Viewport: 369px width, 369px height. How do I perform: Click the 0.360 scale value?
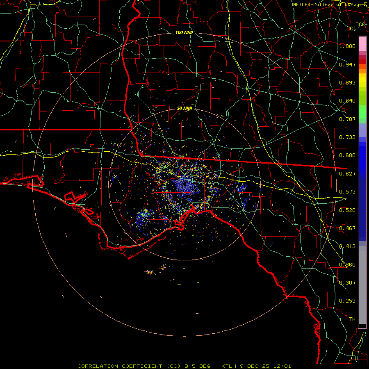347,265
